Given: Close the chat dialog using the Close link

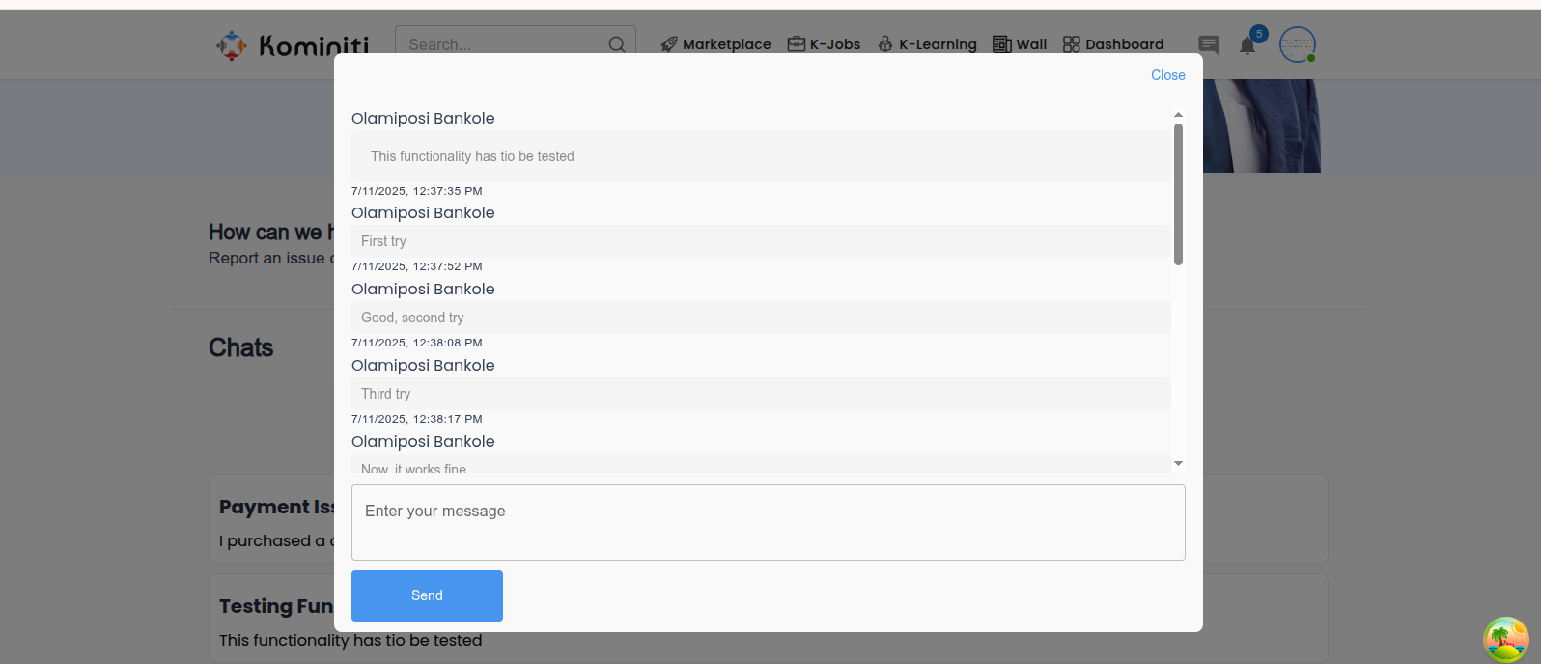Looking at the screenshot, I should 1167,75.
